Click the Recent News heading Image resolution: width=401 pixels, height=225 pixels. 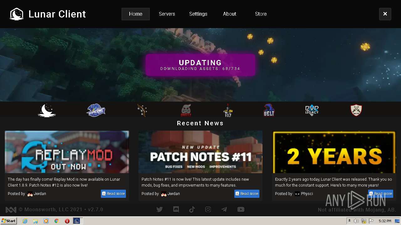tap(200, 123)
